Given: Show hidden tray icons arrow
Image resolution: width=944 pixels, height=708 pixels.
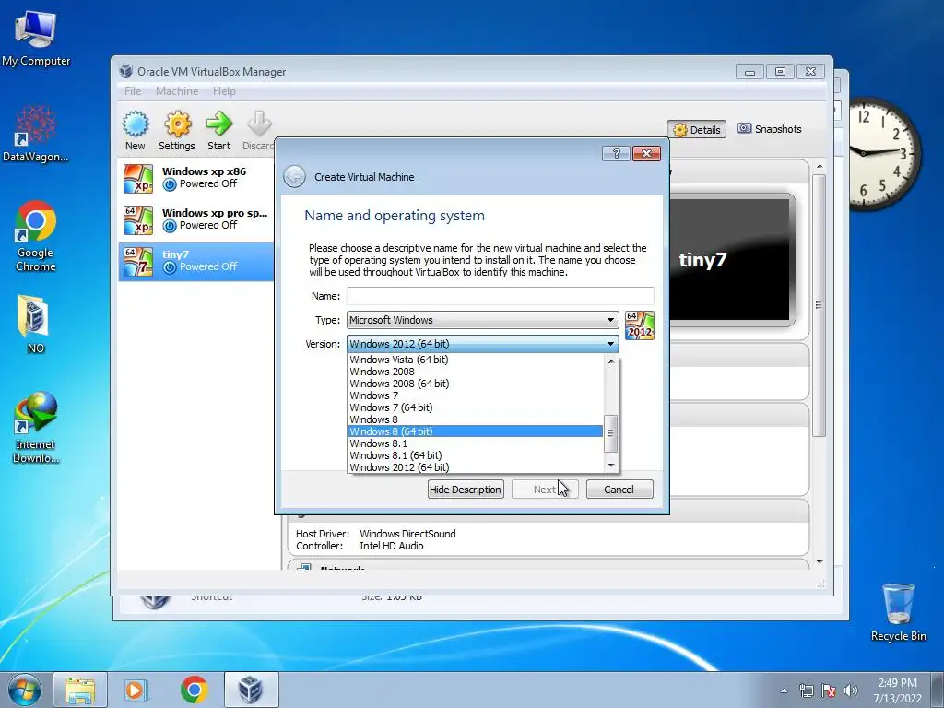Looking at the screenshot, I should tap(784, 690).
